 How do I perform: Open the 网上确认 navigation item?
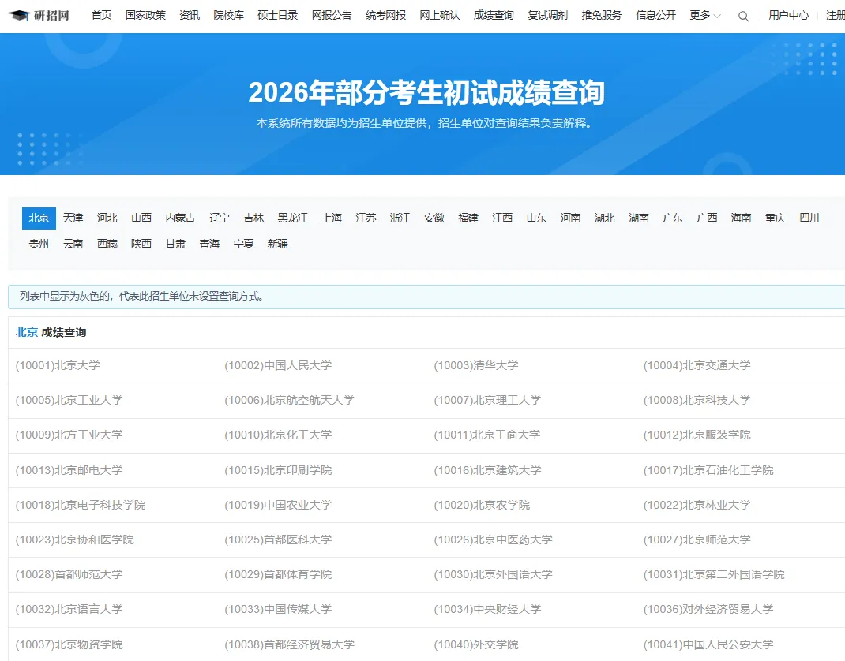tap(439, 16)
